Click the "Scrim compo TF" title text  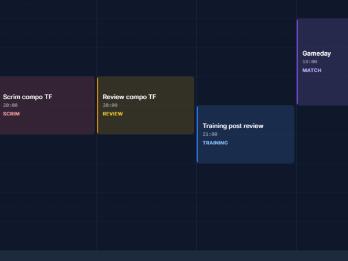(x=27, y=97)
